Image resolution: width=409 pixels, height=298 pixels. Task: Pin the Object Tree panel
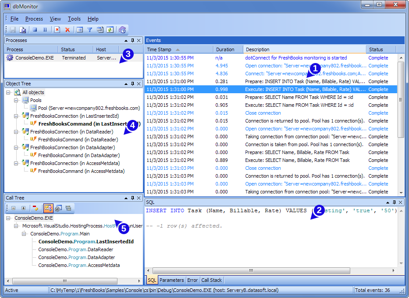[x=132, y=84]
